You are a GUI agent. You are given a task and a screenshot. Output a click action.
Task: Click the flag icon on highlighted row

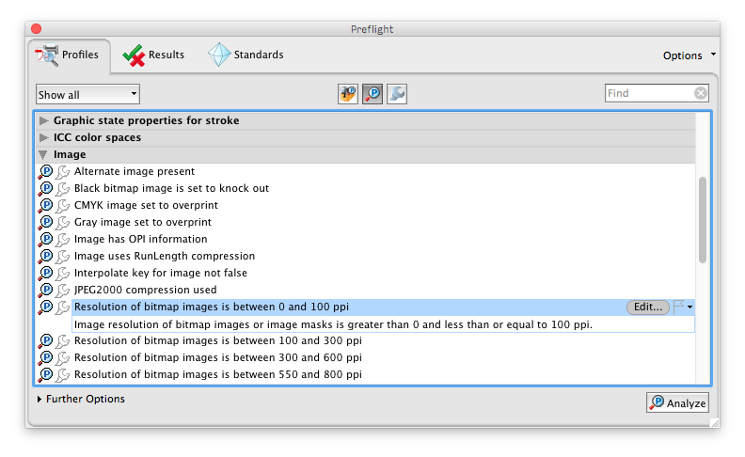coord(679,307)
